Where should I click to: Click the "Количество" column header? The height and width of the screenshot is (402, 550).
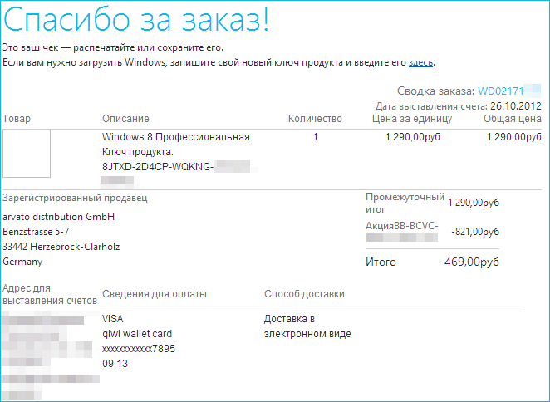tap(315, 119)
